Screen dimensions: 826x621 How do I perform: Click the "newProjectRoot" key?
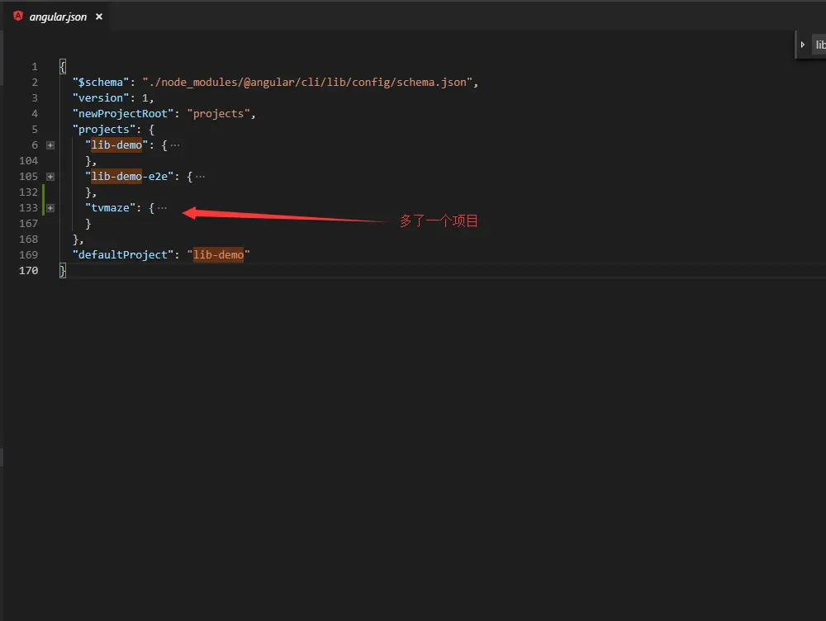coord(123,114)
